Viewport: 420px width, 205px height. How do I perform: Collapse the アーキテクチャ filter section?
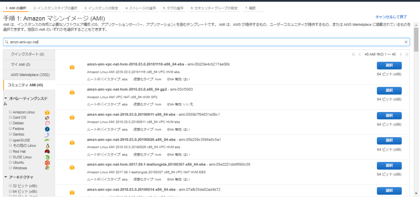tap(6, 177)
